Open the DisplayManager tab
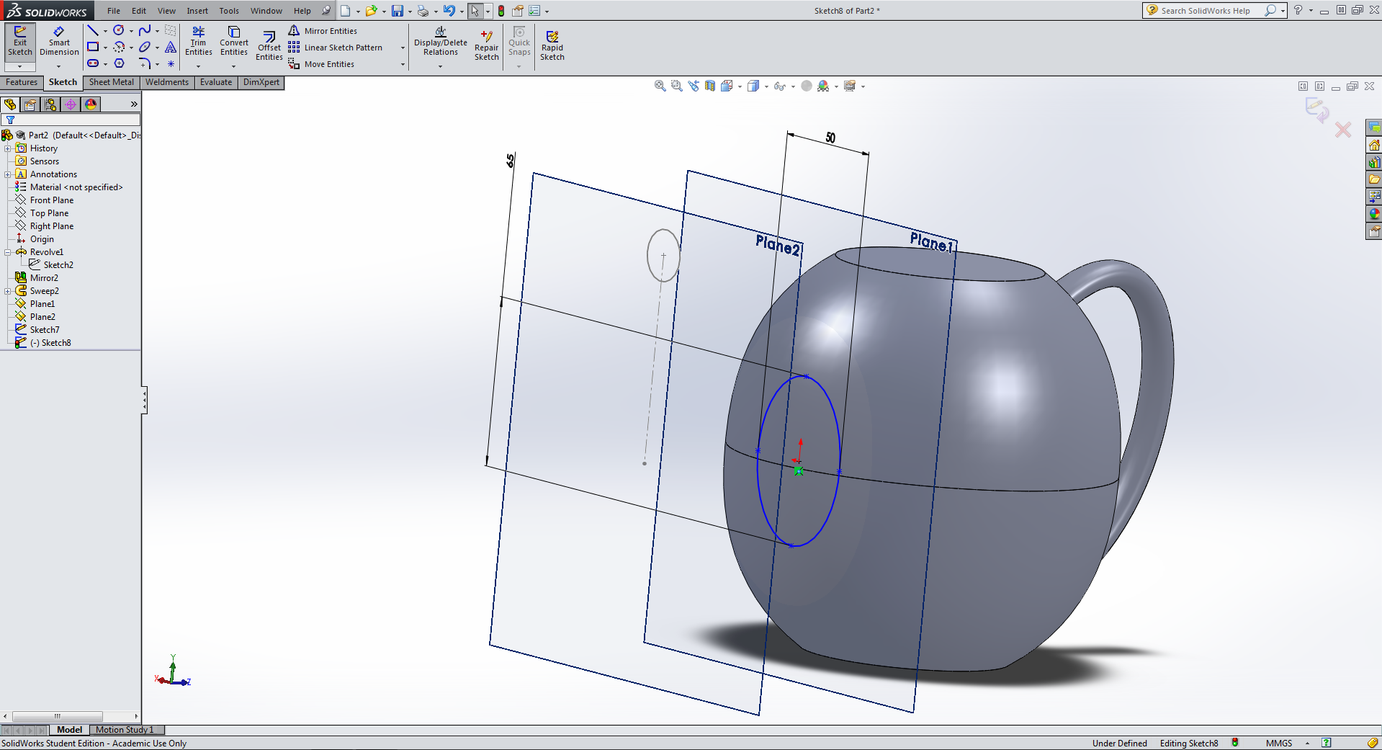This screenshot has height=750, width=1382. 91,104
